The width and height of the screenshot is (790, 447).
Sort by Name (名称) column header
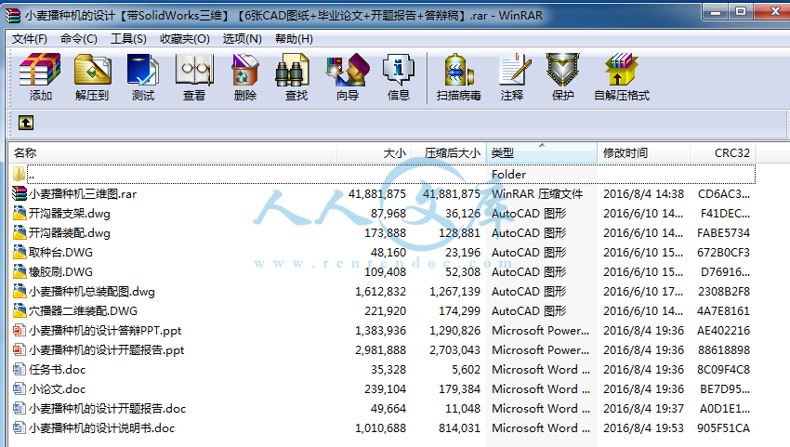tap(172, 152)
